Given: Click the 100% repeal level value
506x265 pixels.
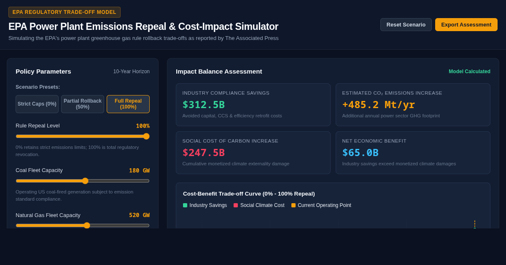Looking at the screenshot, I should [x=143, y=126].
